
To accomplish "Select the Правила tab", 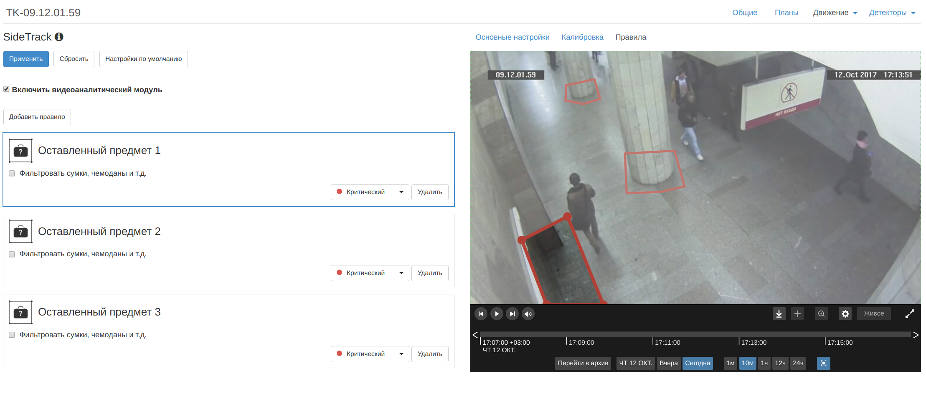I will pyautogui.click(x=631, y=37).
